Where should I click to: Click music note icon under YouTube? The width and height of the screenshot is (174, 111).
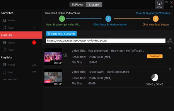click(5, 50)
